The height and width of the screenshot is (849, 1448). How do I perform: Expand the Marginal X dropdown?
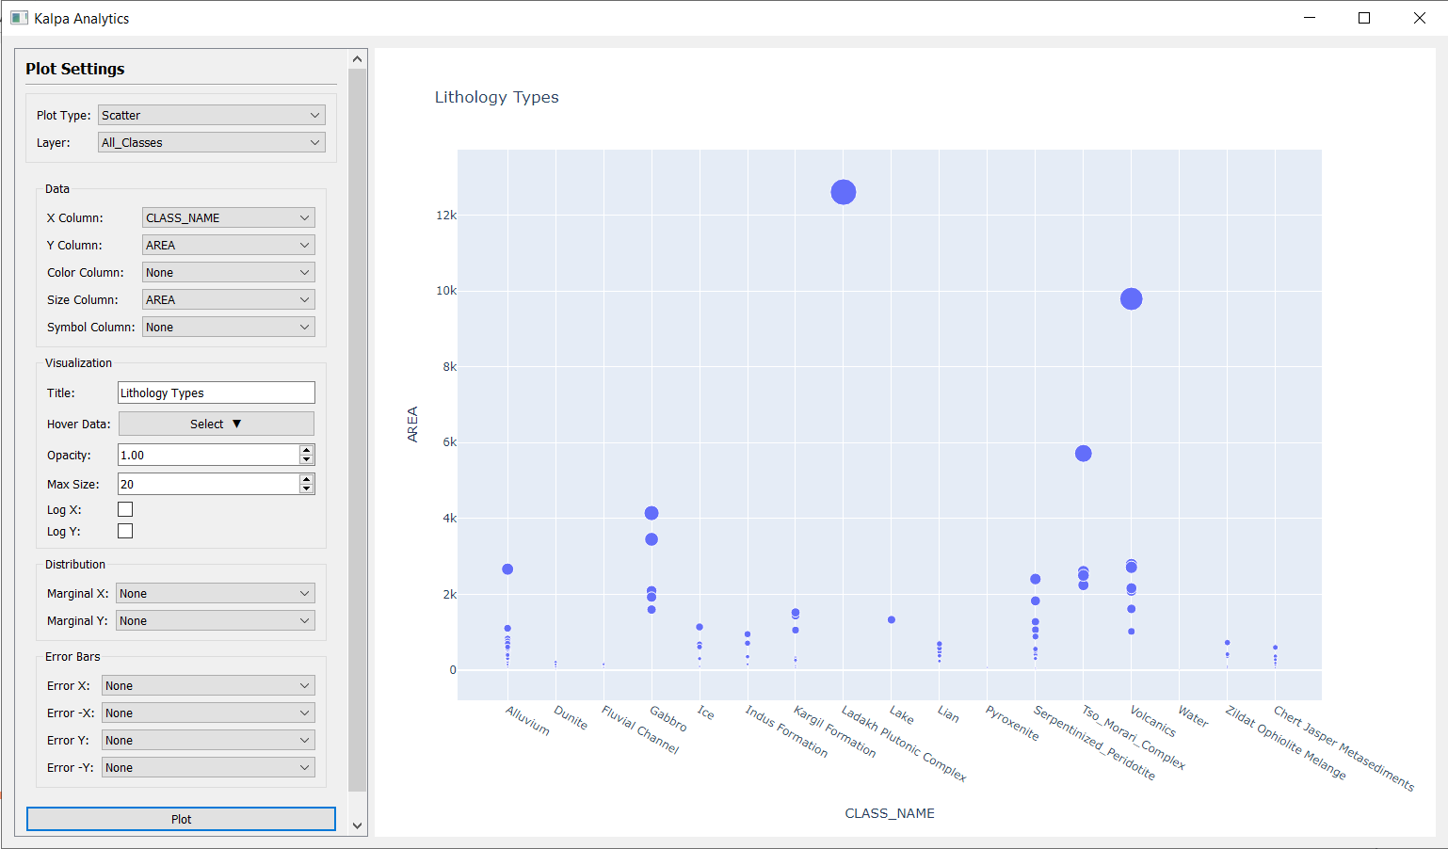point(215,593)
